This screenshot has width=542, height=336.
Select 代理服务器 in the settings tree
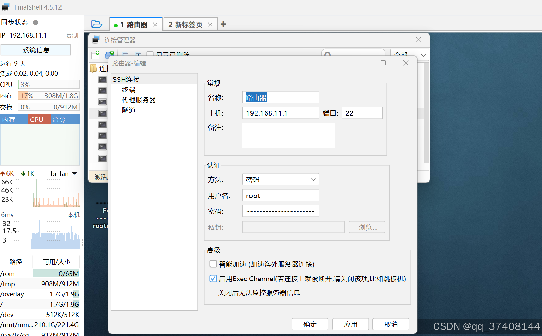click(x=139, y=100)
